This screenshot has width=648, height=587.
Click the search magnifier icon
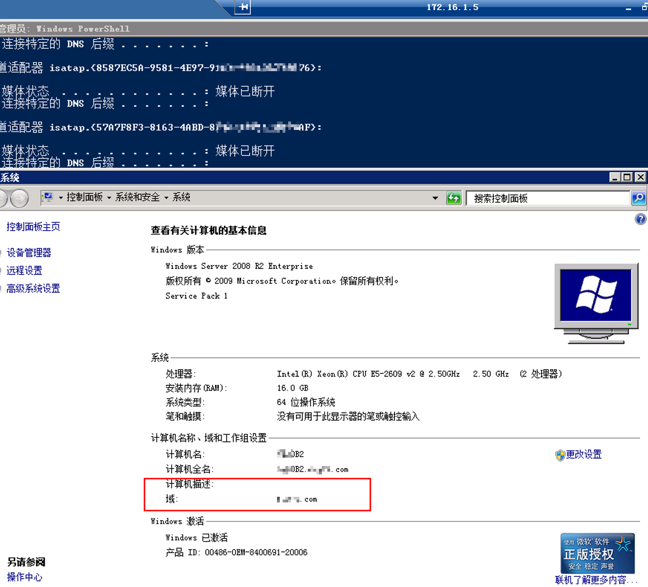(x=638, y=198)
